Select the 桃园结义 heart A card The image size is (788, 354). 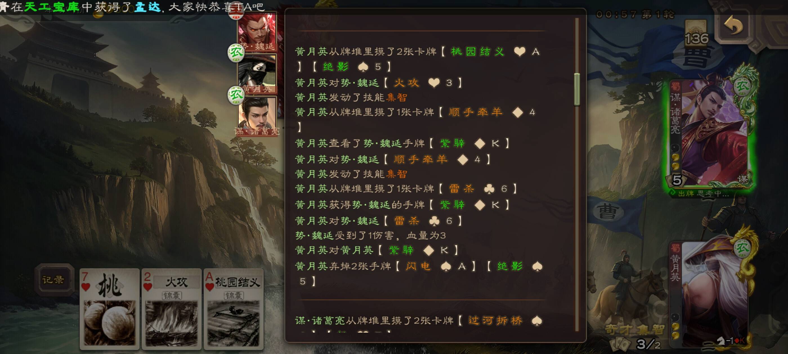pyautogui.click(x=233, y=309)
